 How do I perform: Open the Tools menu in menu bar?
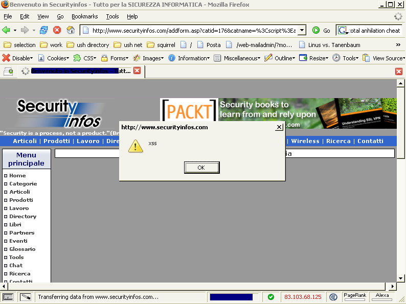tap(112, 17)
